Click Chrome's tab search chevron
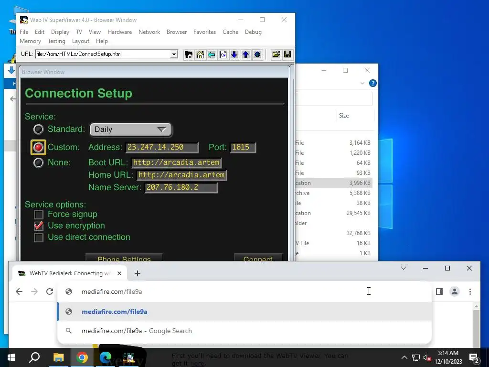The image size is (489, 367). point(403,268)
